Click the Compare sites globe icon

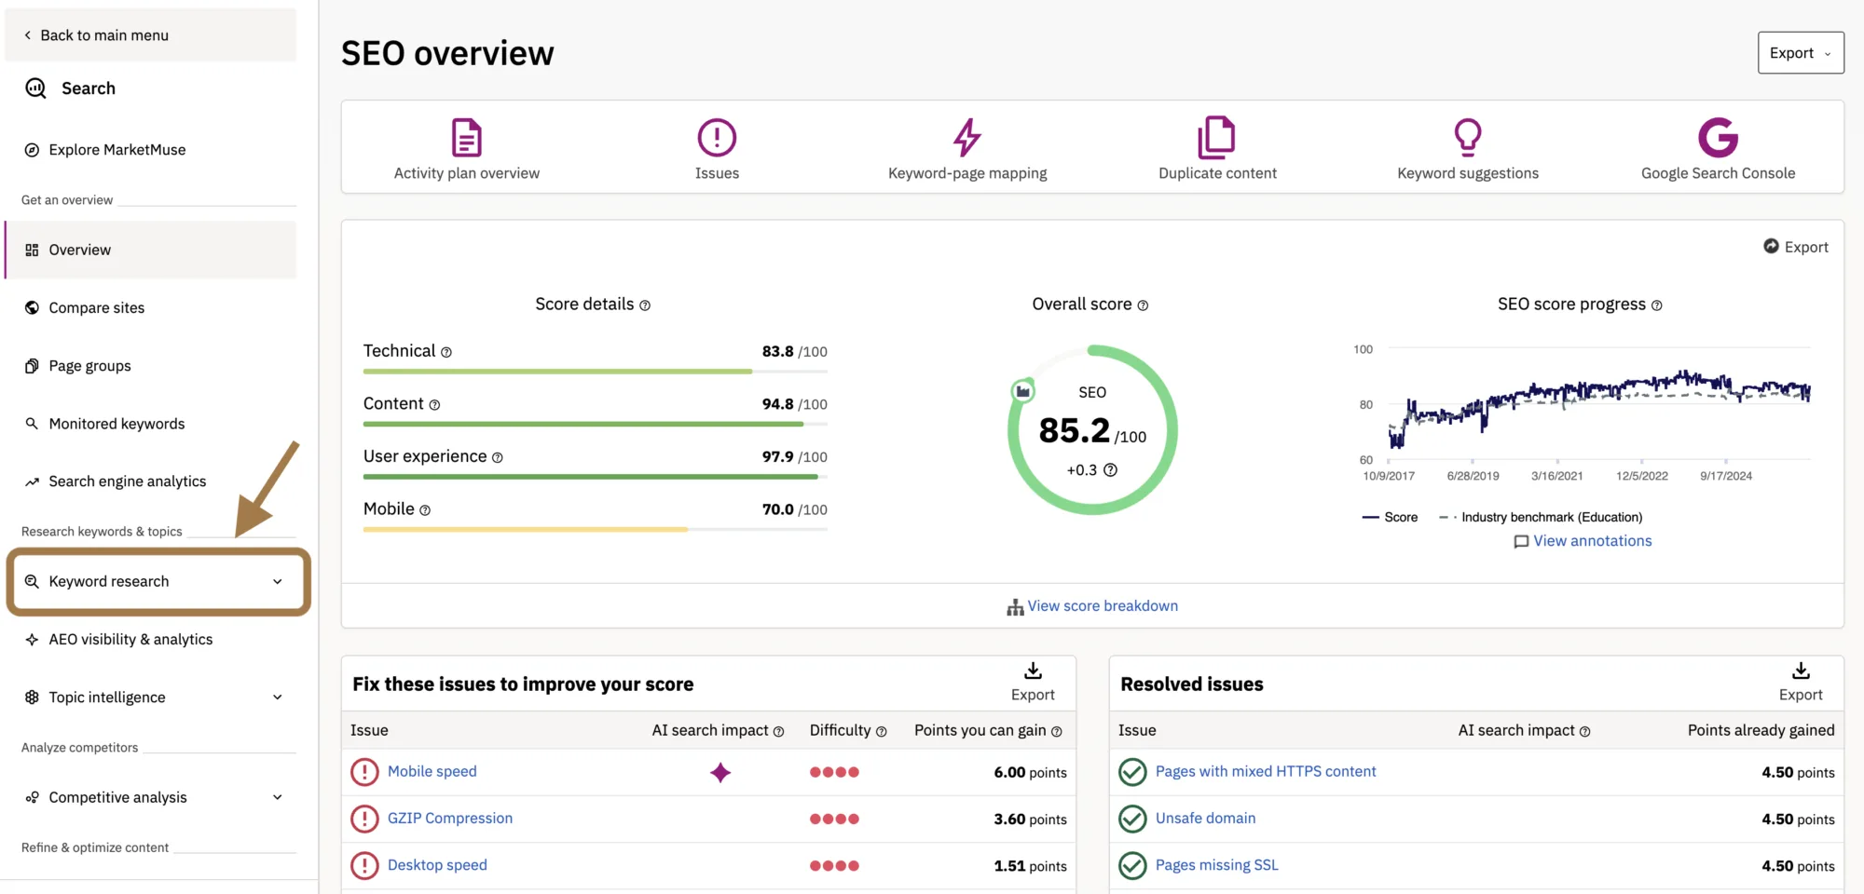click(x=32, y=308)
